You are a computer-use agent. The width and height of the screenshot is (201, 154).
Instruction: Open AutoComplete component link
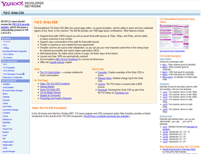(8, 87)
